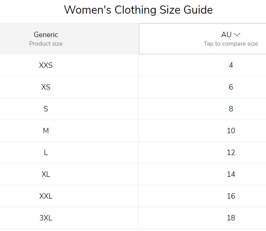Click AU size 4 value
266x231 pixels.
coord(231,65)
